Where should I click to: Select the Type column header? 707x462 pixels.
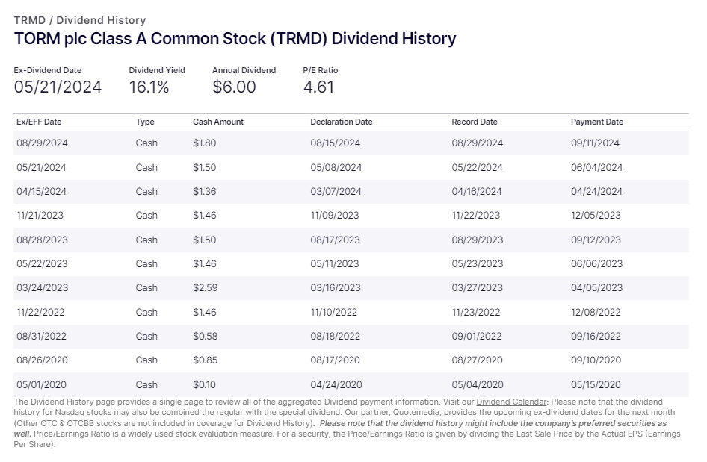tap(145, 122)
